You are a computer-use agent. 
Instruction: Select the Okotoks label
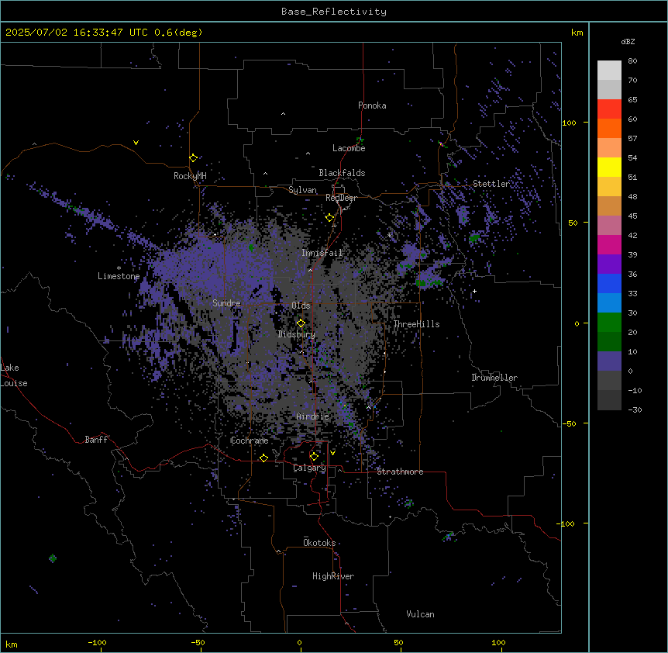tap(319, 543)
